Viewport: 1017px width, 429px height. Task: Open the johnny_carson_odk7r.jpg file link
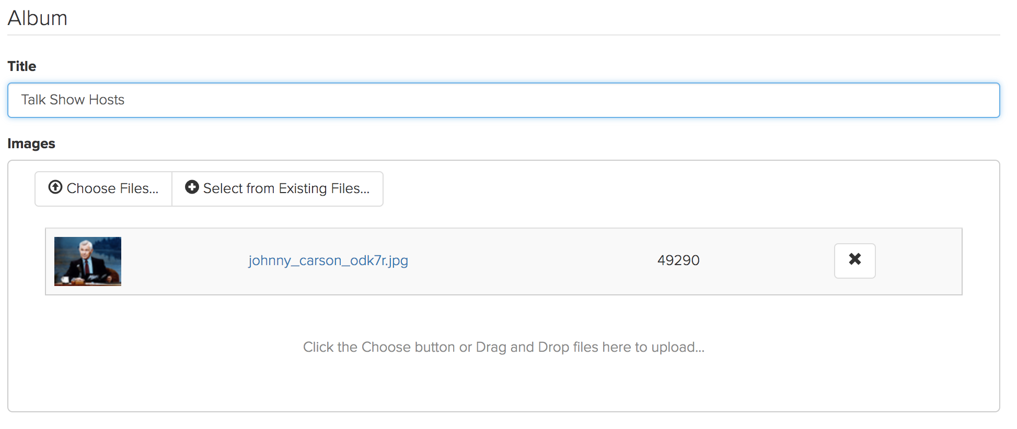[x=328, y=260]
